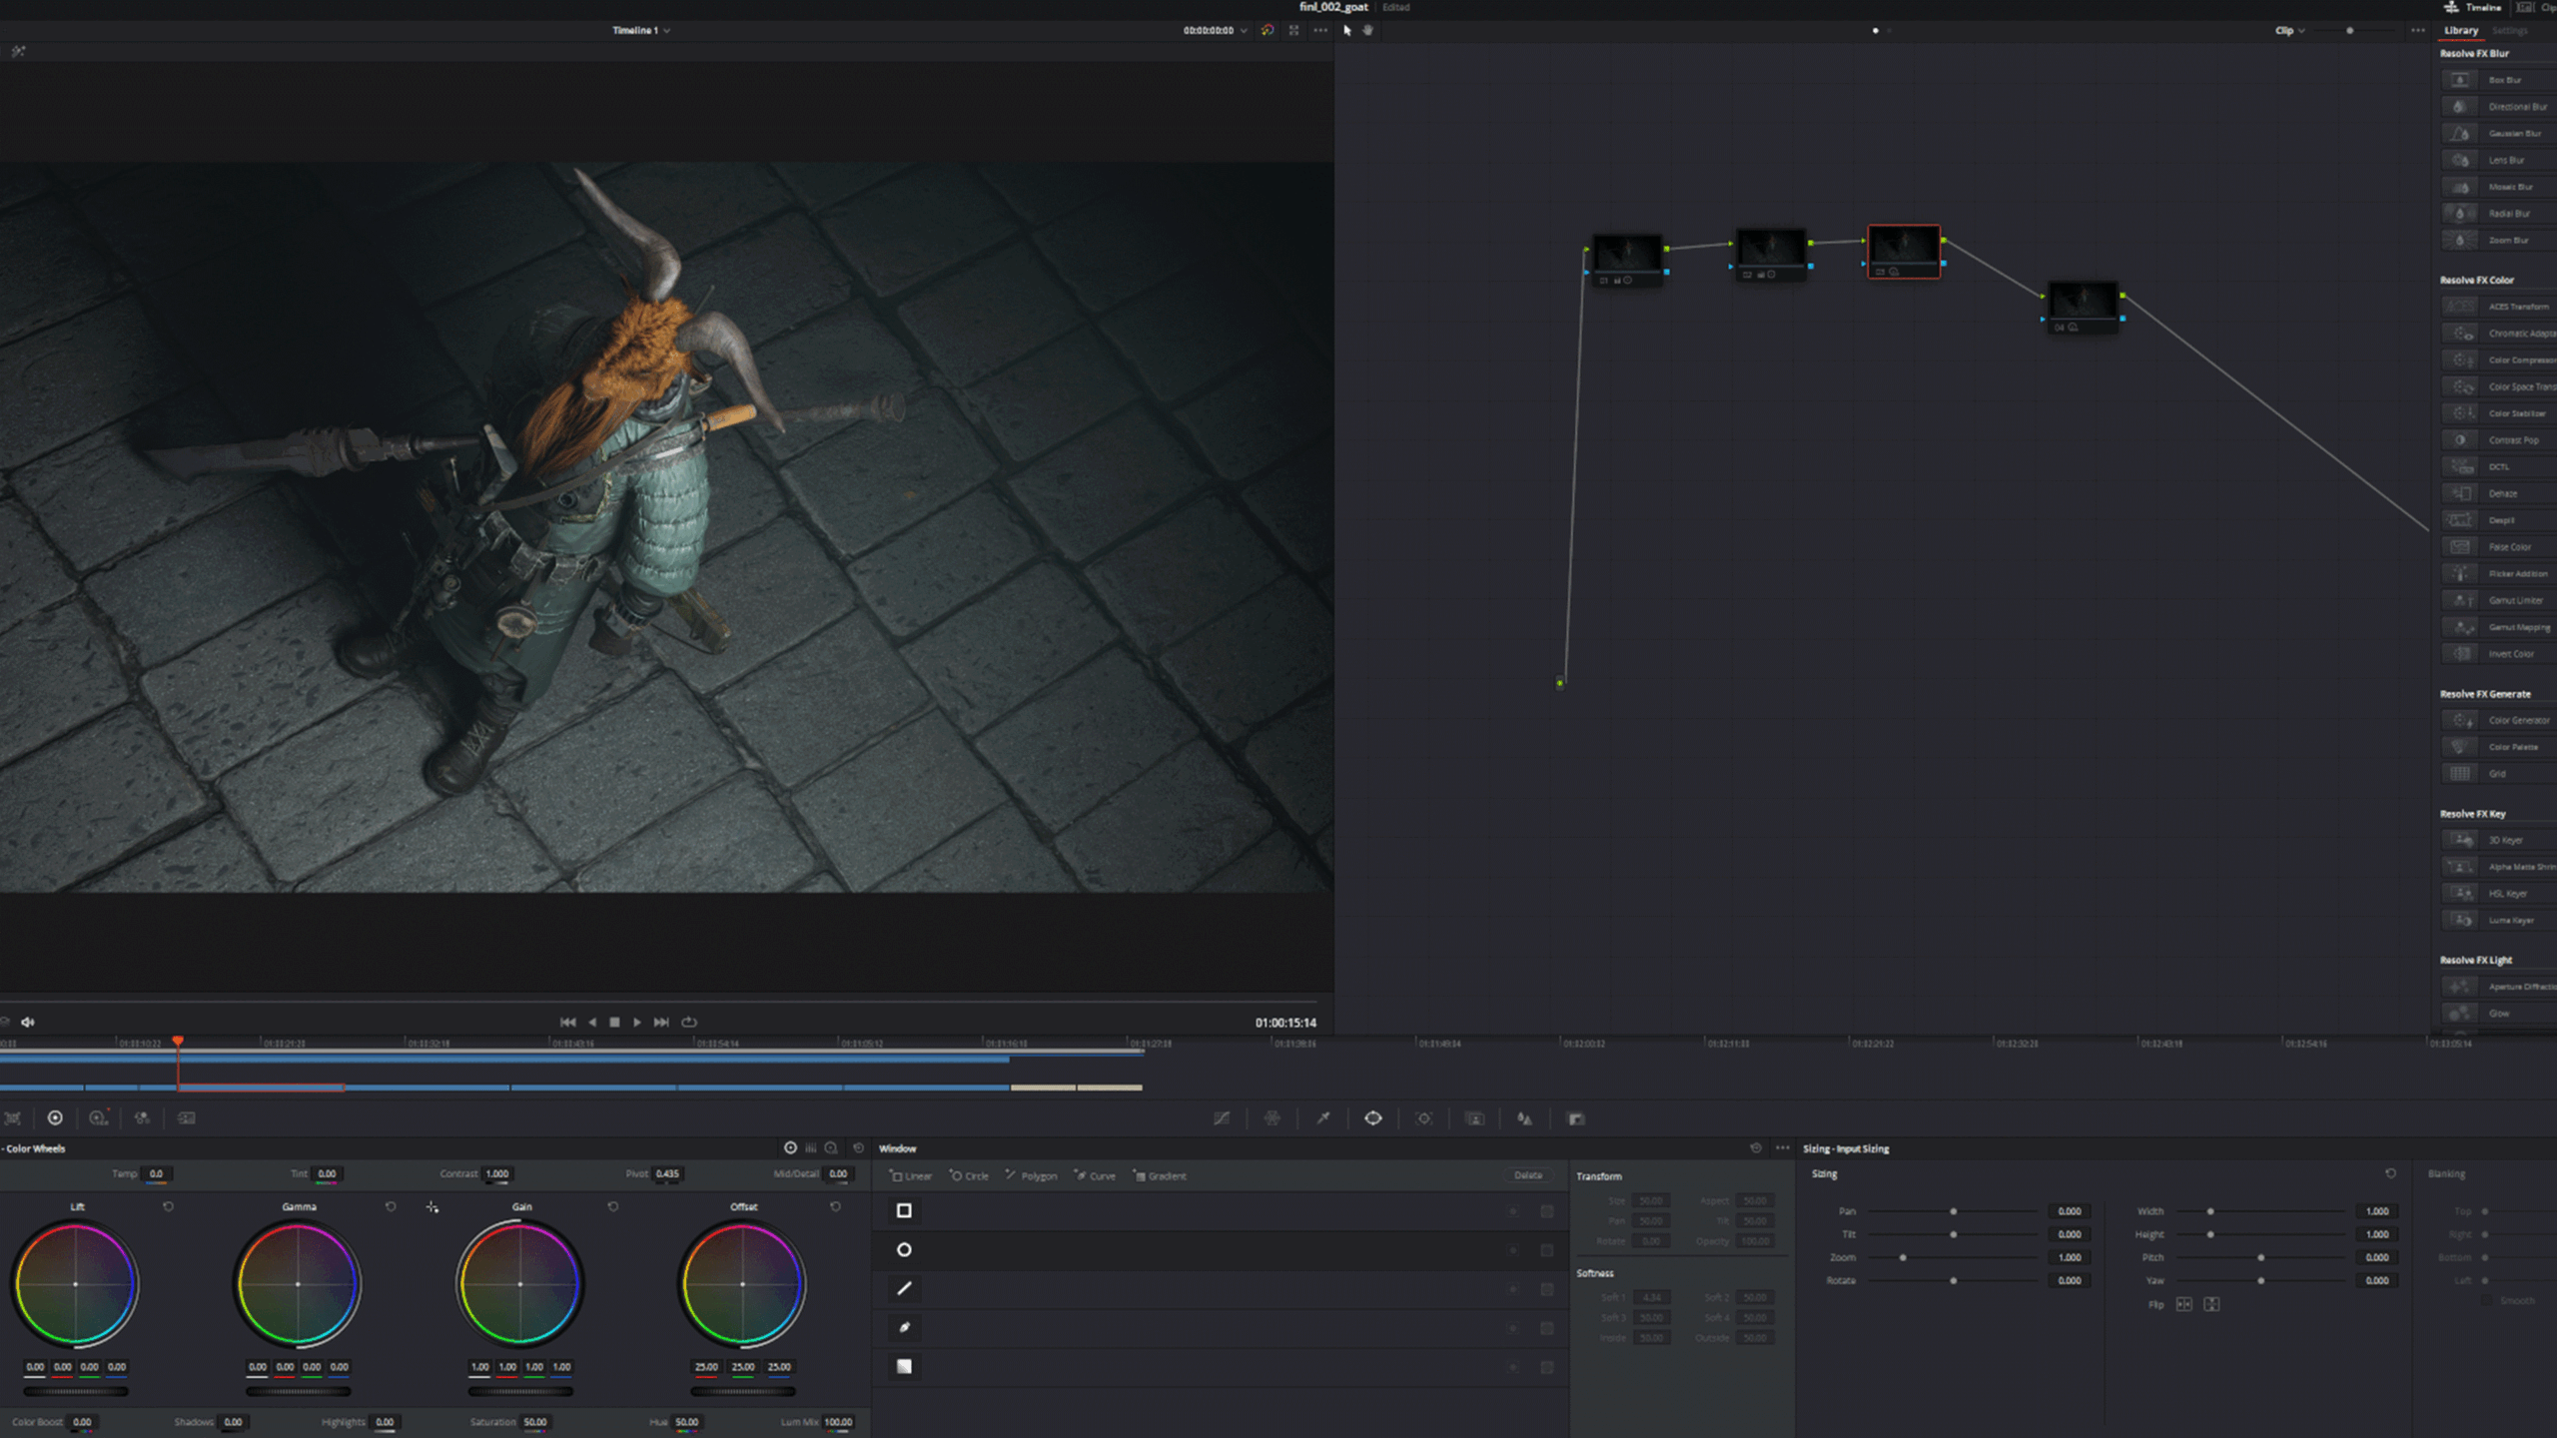Select the hand pan tool above node editor

(x=1366, y=31)
